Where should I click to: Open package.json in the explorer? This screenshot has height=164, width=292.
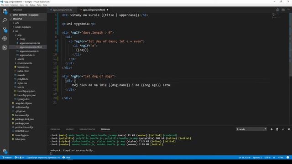click(22, 123)
